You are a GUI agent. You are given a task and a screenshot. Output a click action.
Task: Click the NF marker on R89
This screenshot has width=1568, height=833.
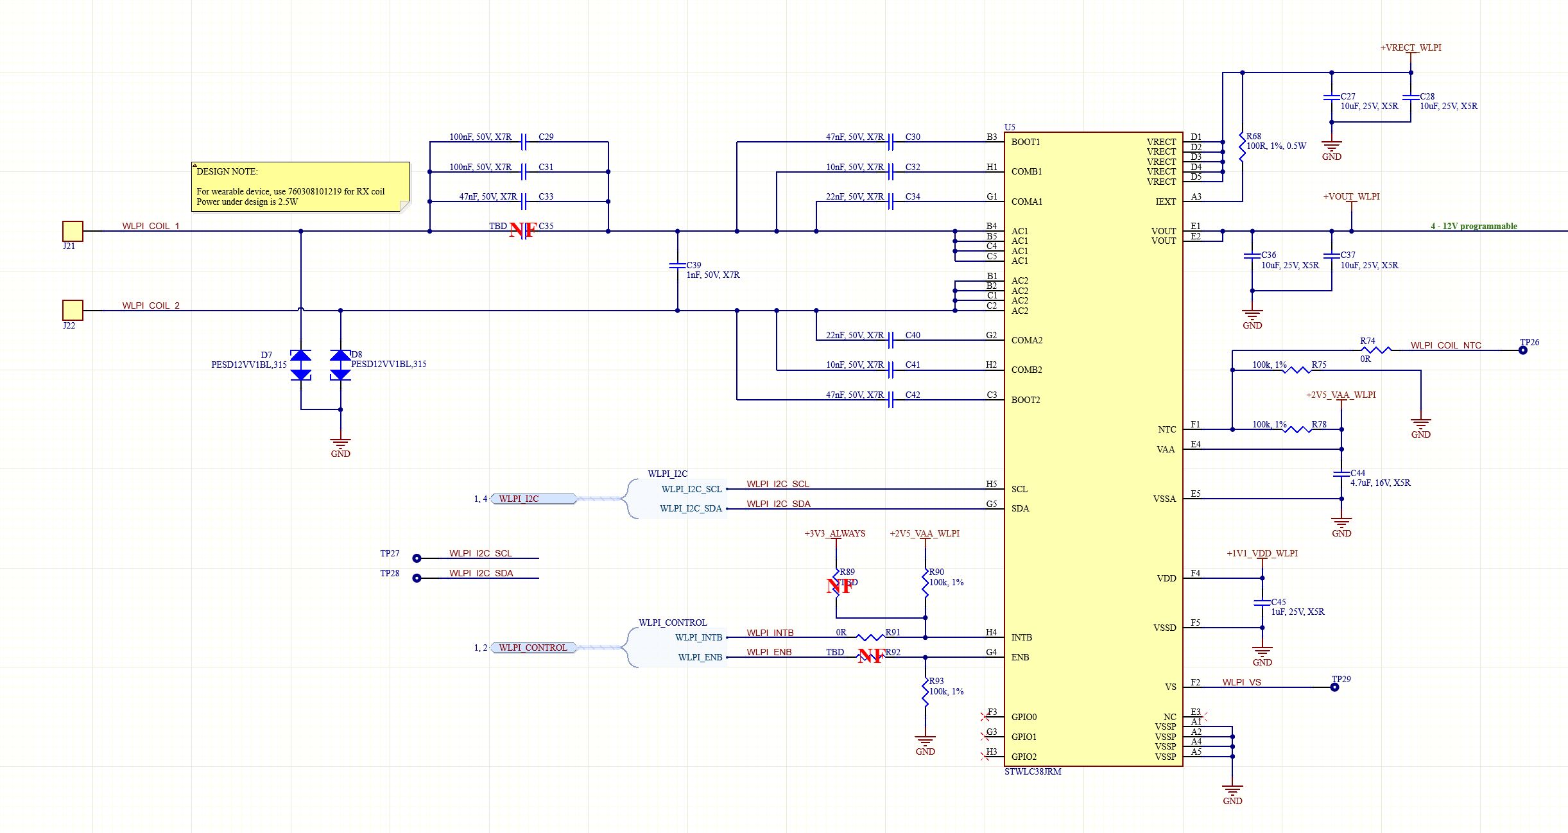pos(838,585)
